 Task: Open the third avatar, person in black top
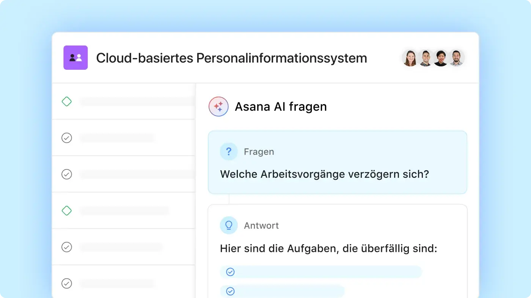click(441, 58)
